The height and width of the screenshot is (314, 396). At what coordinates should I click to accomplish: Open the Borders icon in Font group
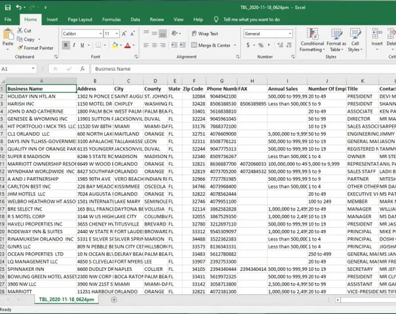98,45
